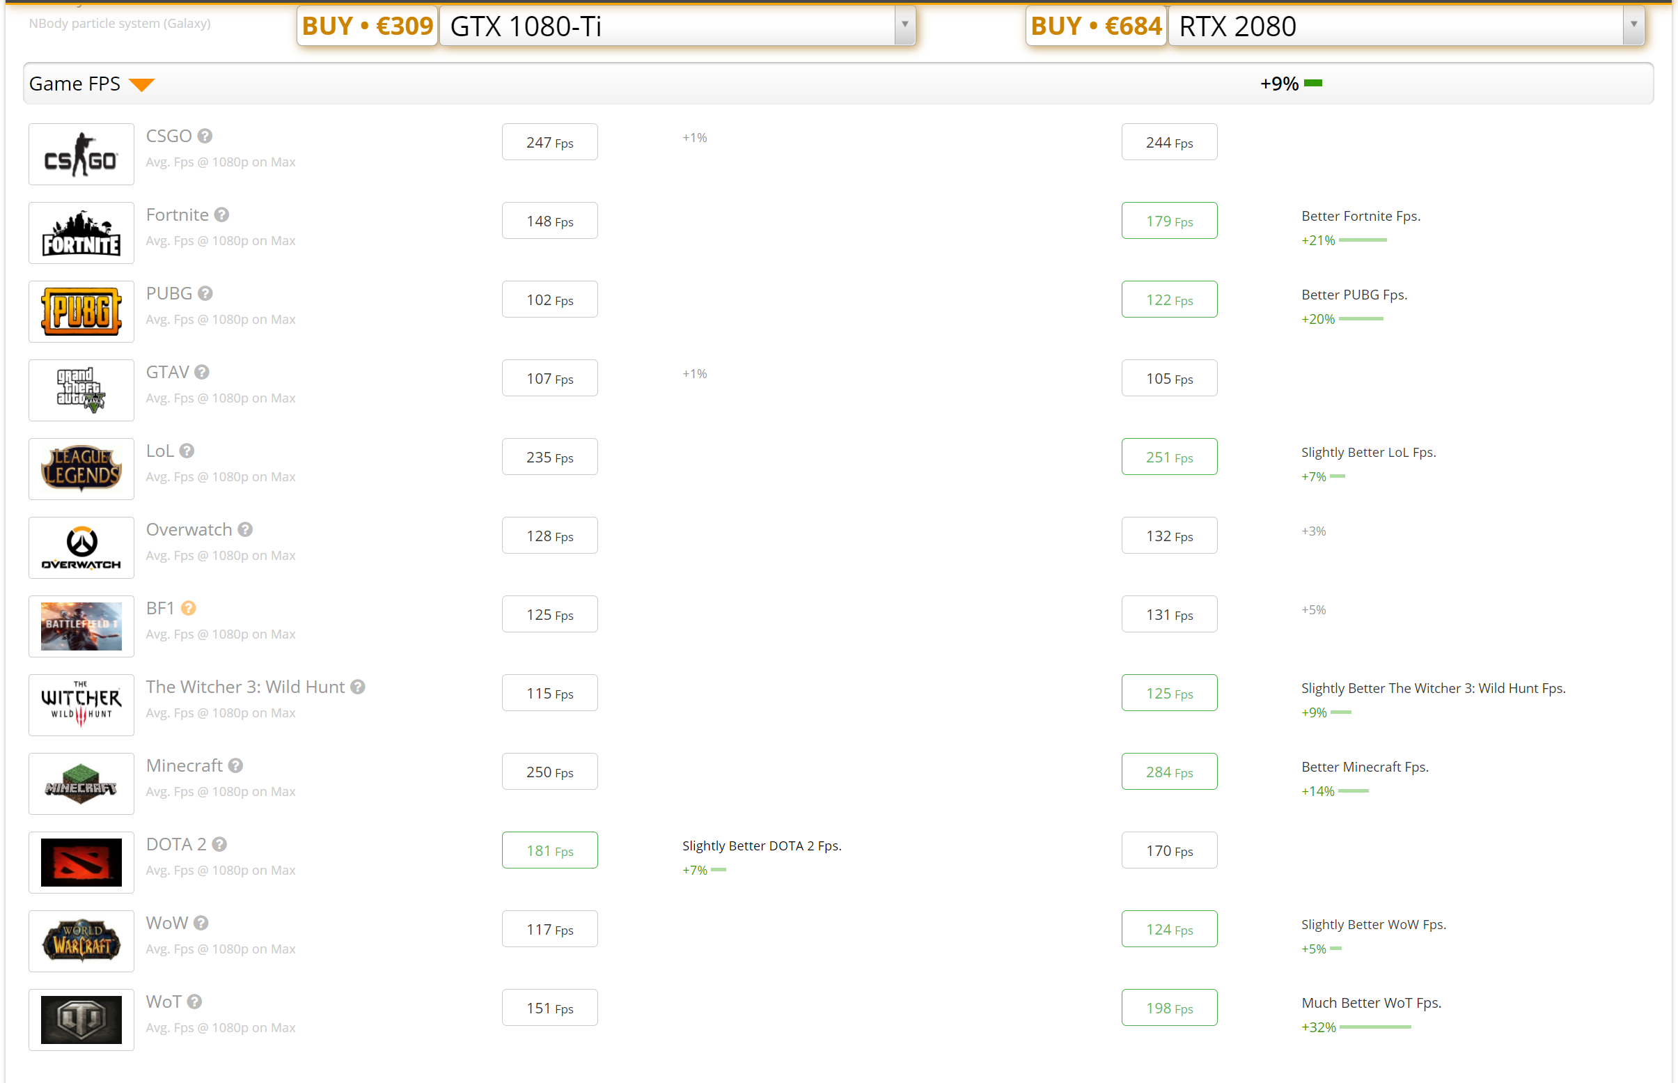Viewport: 1678px width, 1083px height.
Task: Click BUY €684 button for RTX 2080
Action: pyautogui.click(x=1095, y=26)
